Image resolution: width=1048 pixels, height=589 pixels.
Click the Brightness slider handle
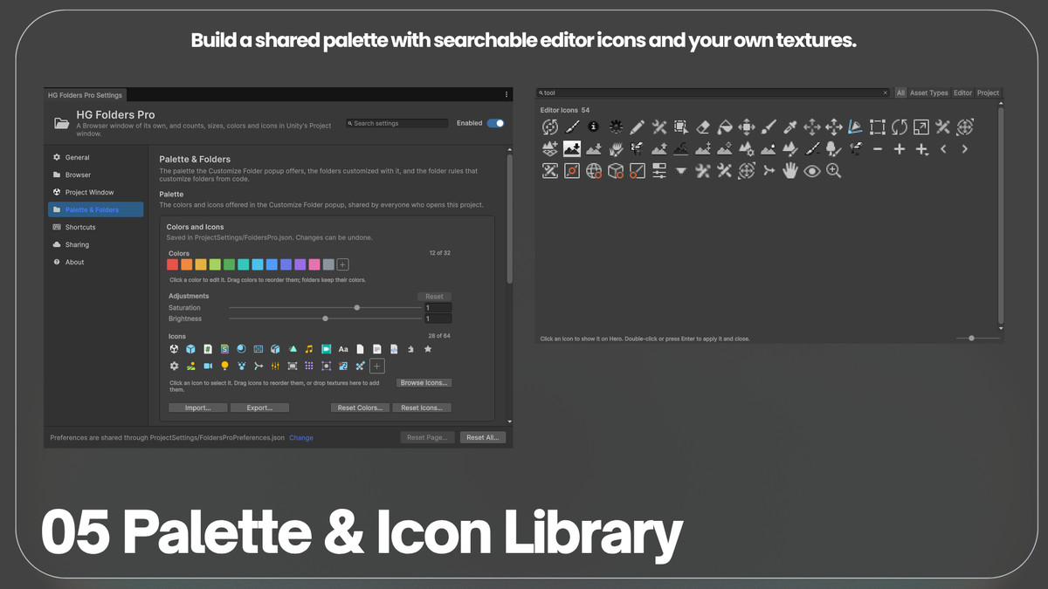click(325, 318)
